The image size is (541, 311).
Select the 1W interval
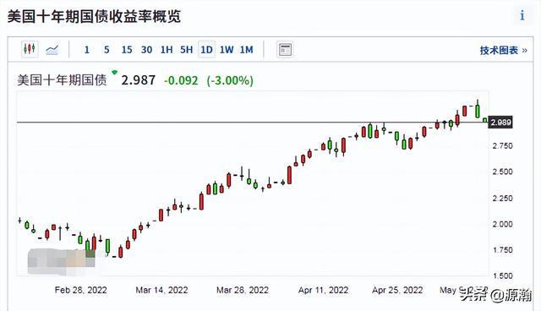[227, 50]
